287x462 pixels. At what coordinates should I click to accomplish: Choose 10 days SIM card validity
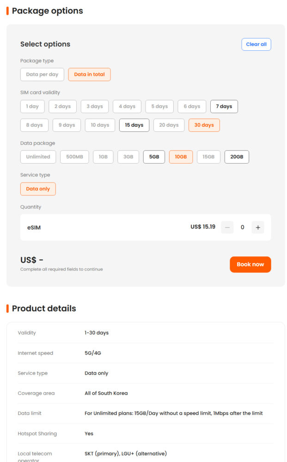pos(100,125)
